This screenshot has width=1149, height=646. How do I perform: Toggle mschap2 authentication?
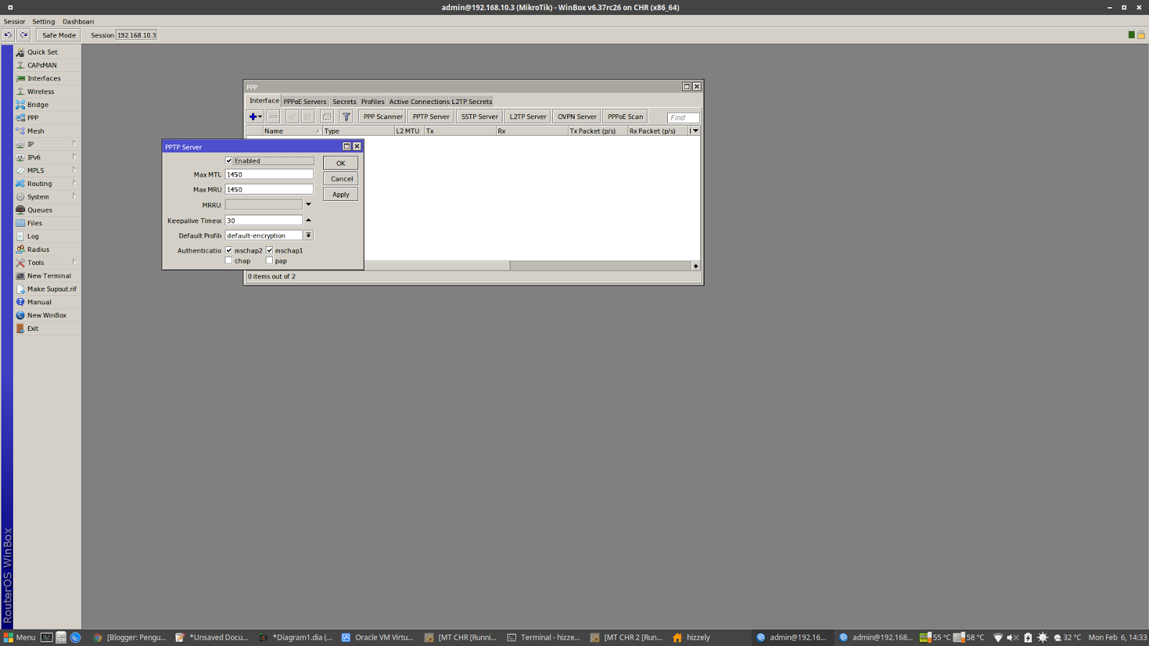[x=229, y=251]
